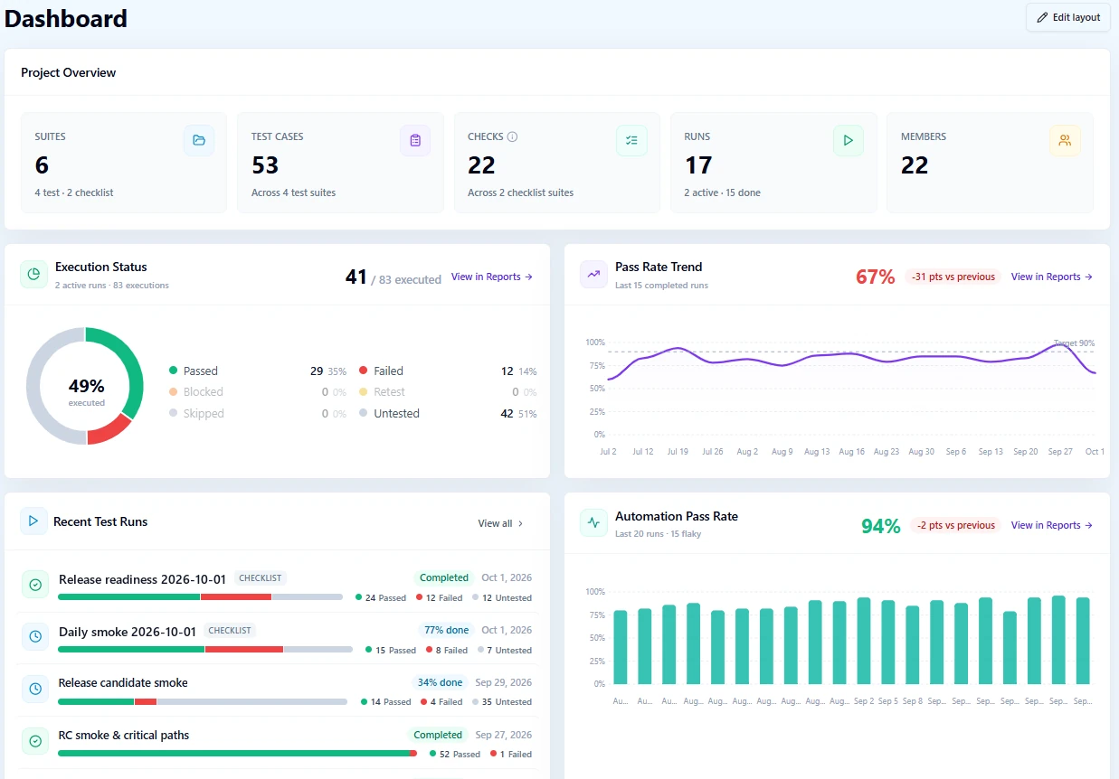Click the Execution Status pie chart icon
Screen dimensions: 1119x779
pyautogui.click(x=33, y=274)
